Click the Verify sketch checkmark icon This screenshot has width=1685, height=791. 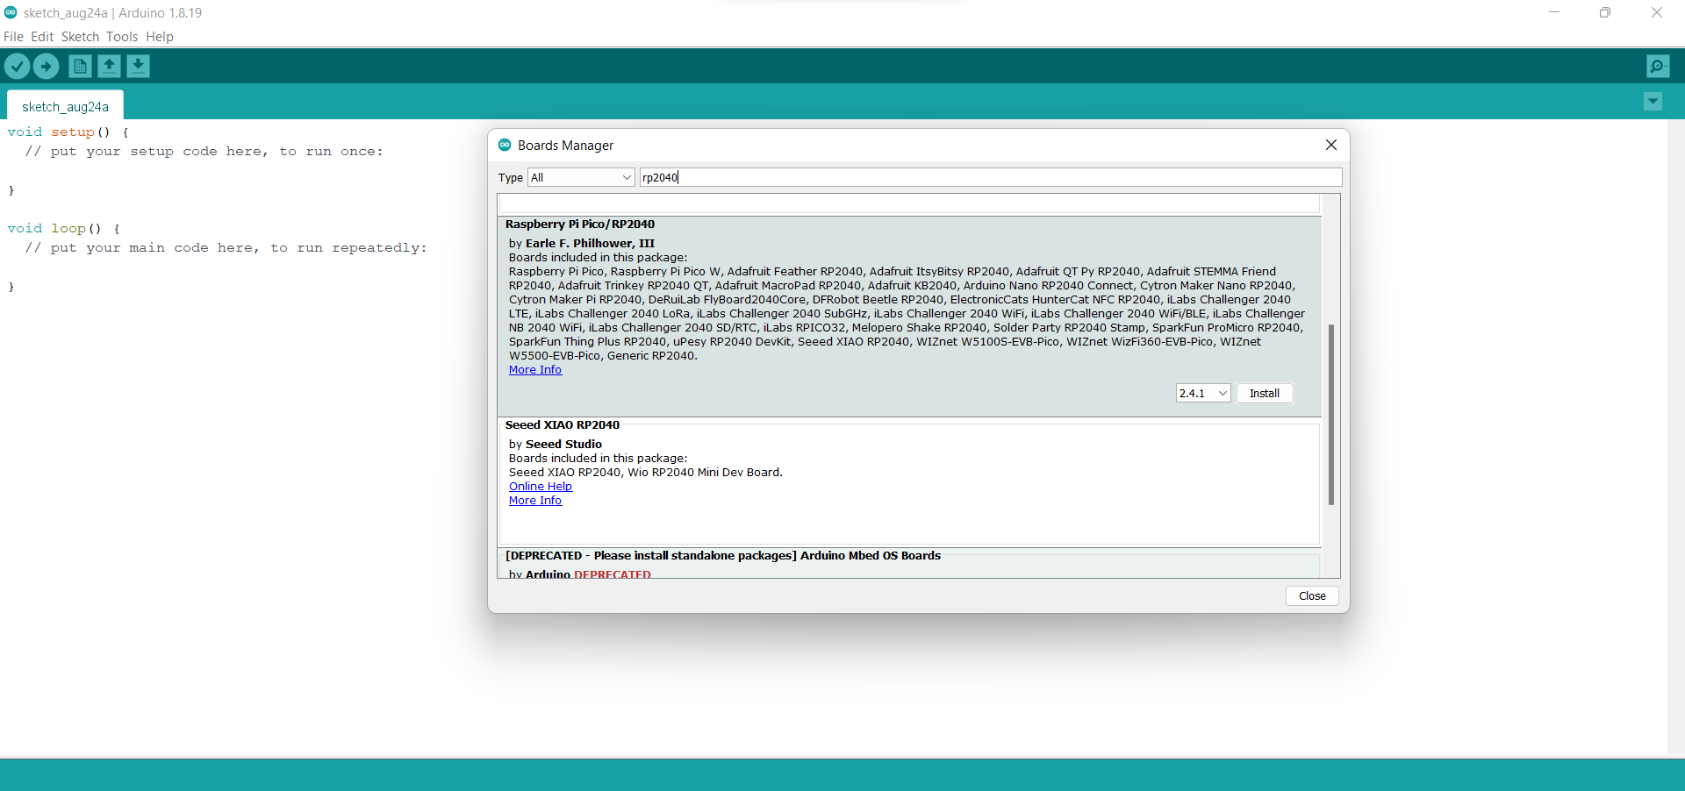coord(17,67)
